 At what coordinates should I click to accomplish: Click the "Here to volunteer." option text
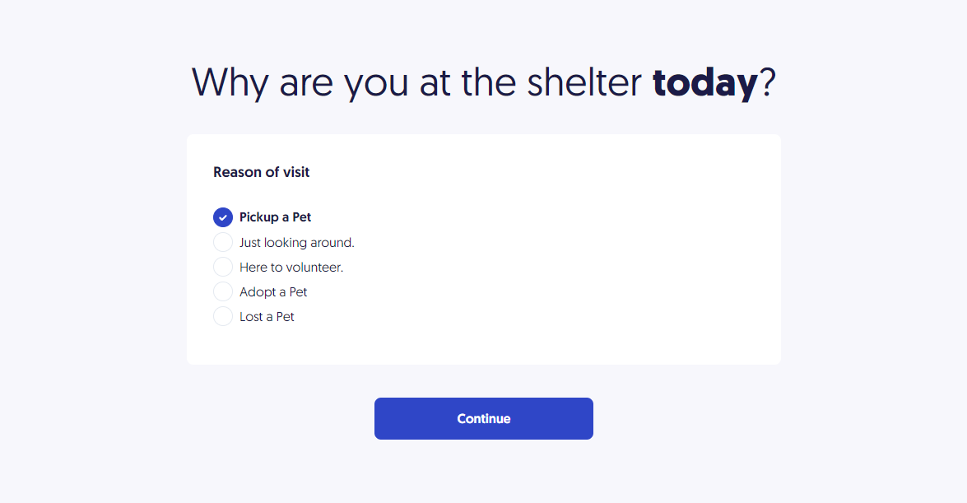pyautogui.click(x=291, y=268)
